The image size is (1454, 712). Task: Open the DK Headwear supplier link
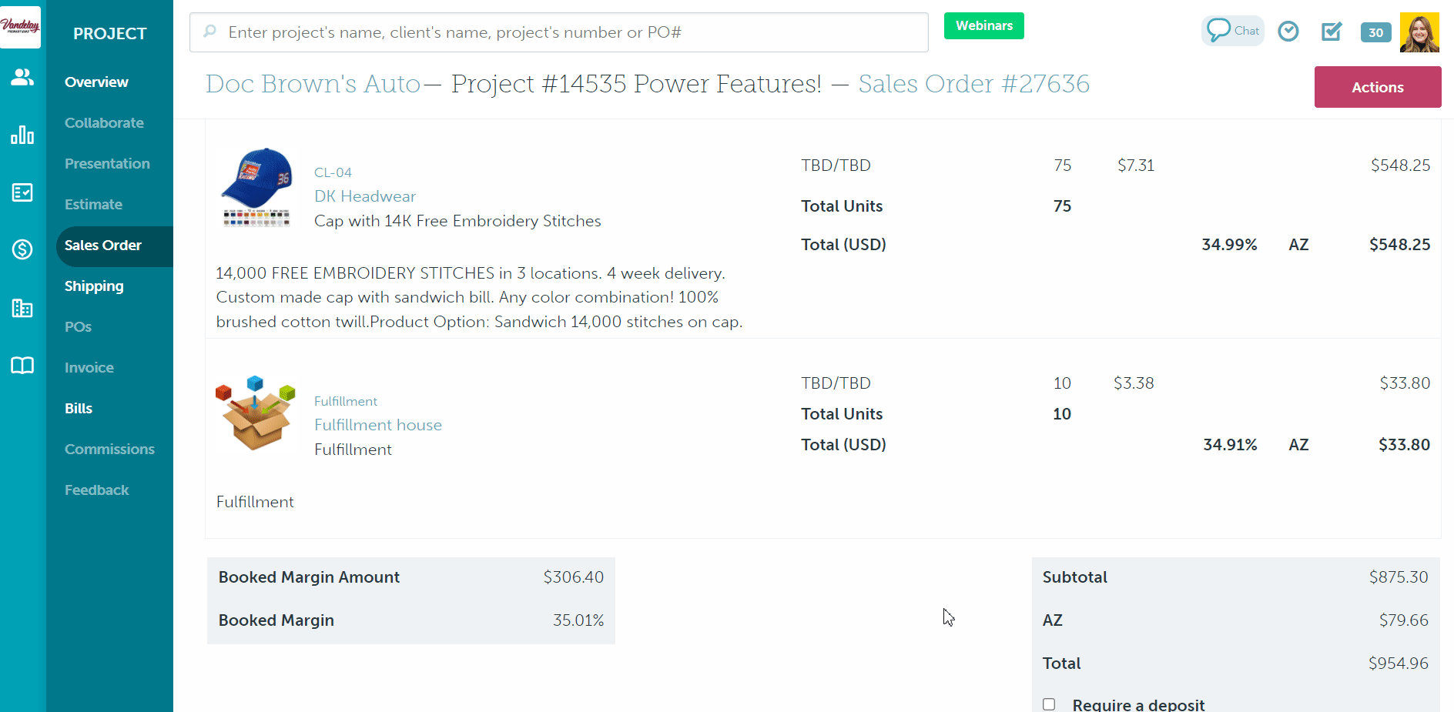click(364, 196)
